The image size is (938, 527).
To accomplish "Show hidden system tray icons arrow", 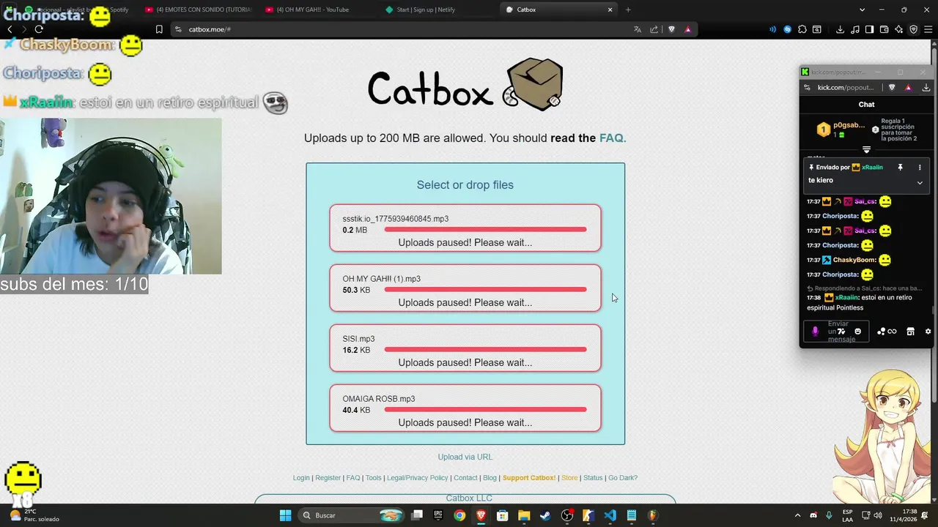I will pyautogui.click(x=797, y=515).
